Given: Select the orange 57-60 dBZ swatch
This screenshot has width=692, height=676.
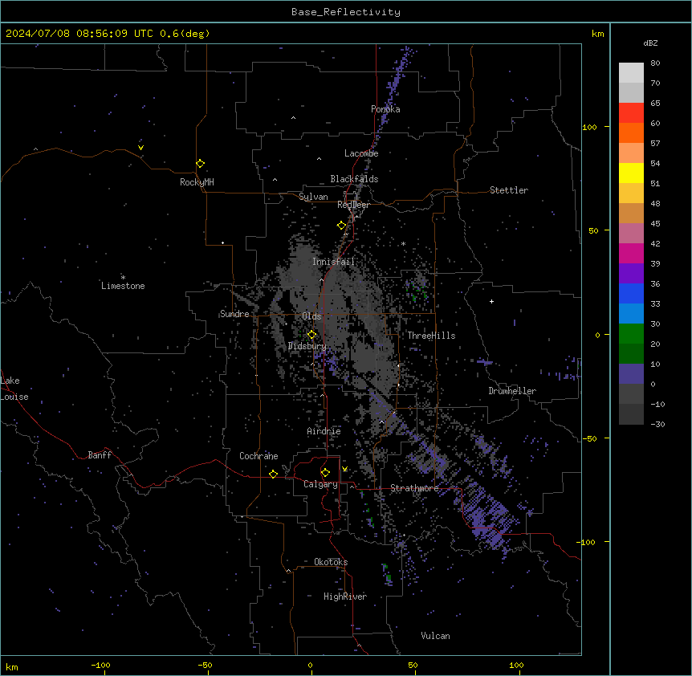Looking at the screenshot, I should tap(631, 132).
